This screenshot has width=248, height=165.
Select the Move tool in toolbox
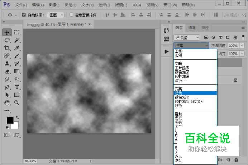7,32
